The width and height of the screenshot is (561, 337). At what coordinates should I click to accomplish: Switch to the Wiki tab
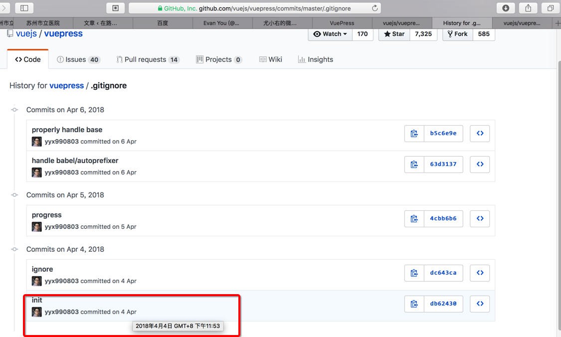click(x=270, y=59)
